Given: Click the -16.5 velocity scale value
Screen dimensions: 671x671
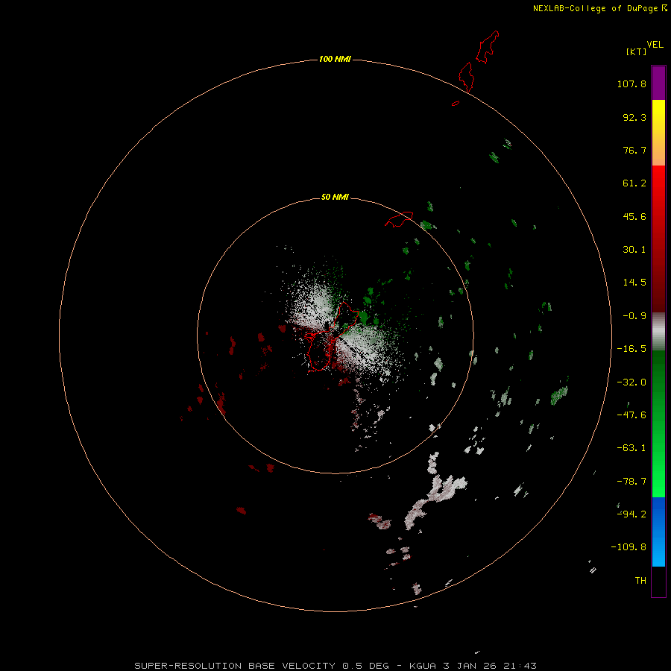Looking at the screenshot, I should [x=631, y=349].
